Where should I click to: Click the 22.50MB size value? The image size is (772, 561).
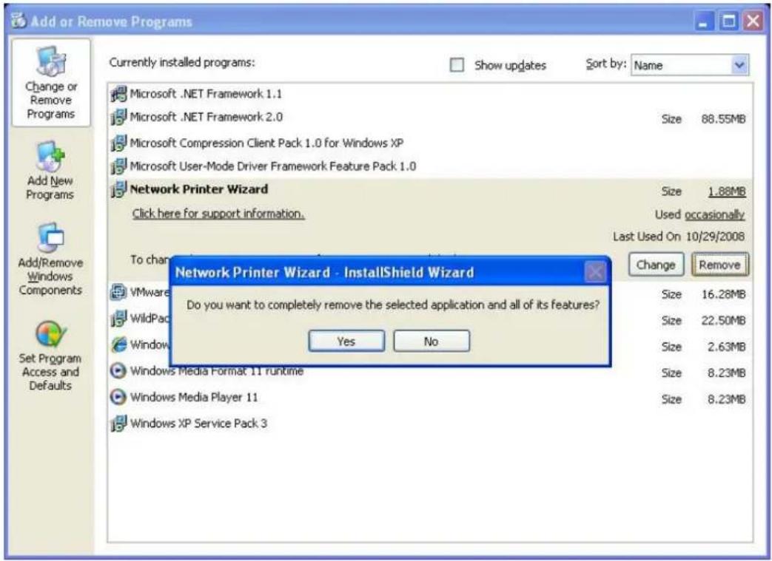pyautogui.click(x=723, y=321)
